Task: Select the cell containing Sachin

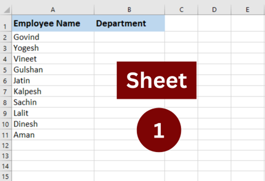Action: coord(53,102)
